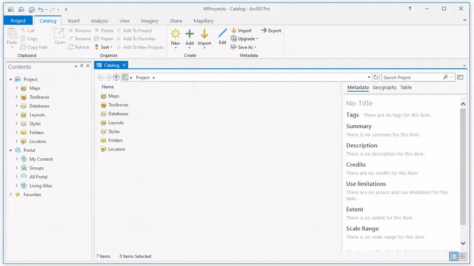This screenshot has width=474, height=266.
Task: Click the green Add plus icon
Action: tap(190, 34)
